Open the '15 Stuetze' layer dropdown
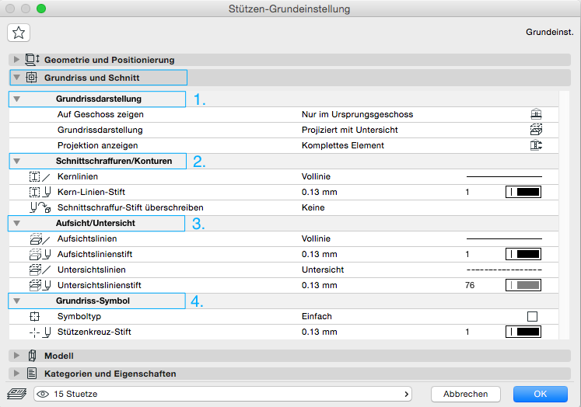Image resolution: width=581 pixels, height=407 pixels. point(224,394)
